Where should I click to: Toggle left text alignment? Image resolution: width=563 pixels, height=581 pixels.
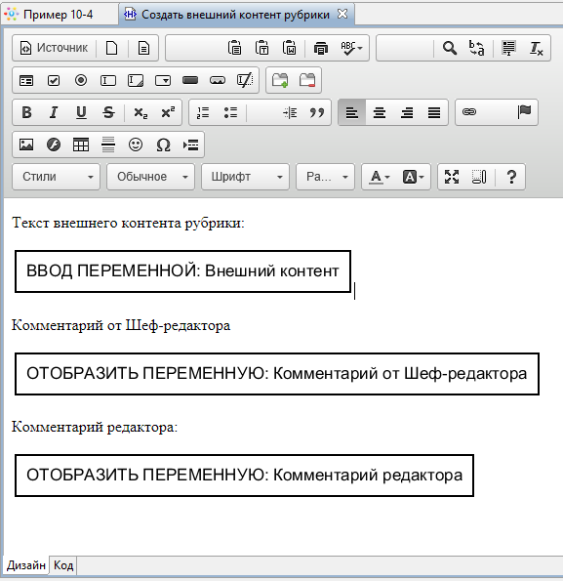tap(351, 112)
